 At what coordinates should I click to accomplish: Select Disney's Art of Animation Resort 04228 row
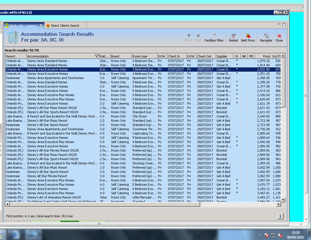pos(143,197)
